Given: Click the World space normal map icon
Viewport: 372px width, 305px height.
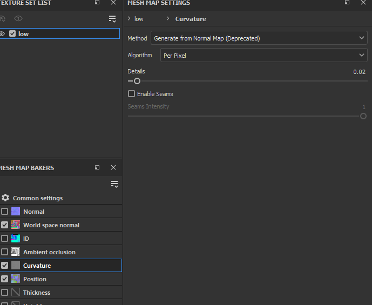Looking at the screenshot, I should pyautogui.click(x=16, y=225).
